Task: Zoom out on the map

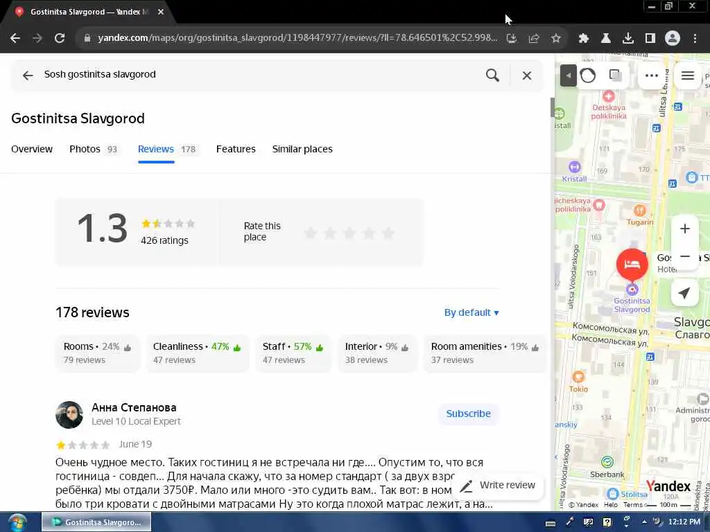Action: click(684, 256)
